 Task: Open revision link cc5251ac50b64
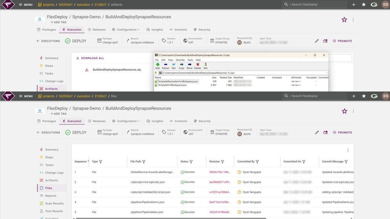(220, 192)
